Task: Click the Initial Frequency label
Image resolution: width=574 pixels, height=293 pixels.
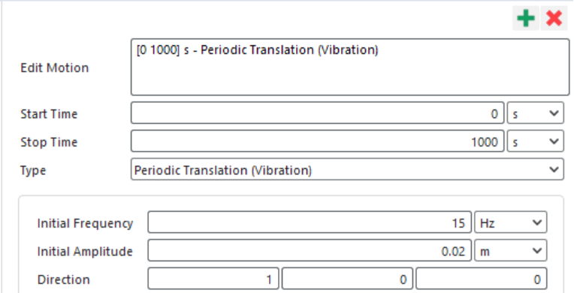Action: [85, 223]
